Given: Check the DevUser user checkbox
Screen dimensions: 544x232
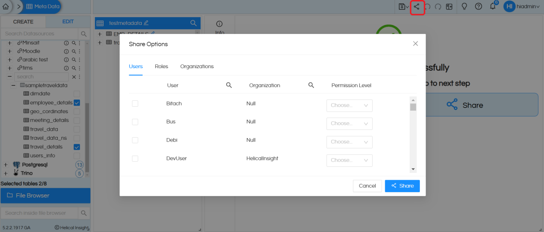Looking at the screenshot, I should coord(135,159).
